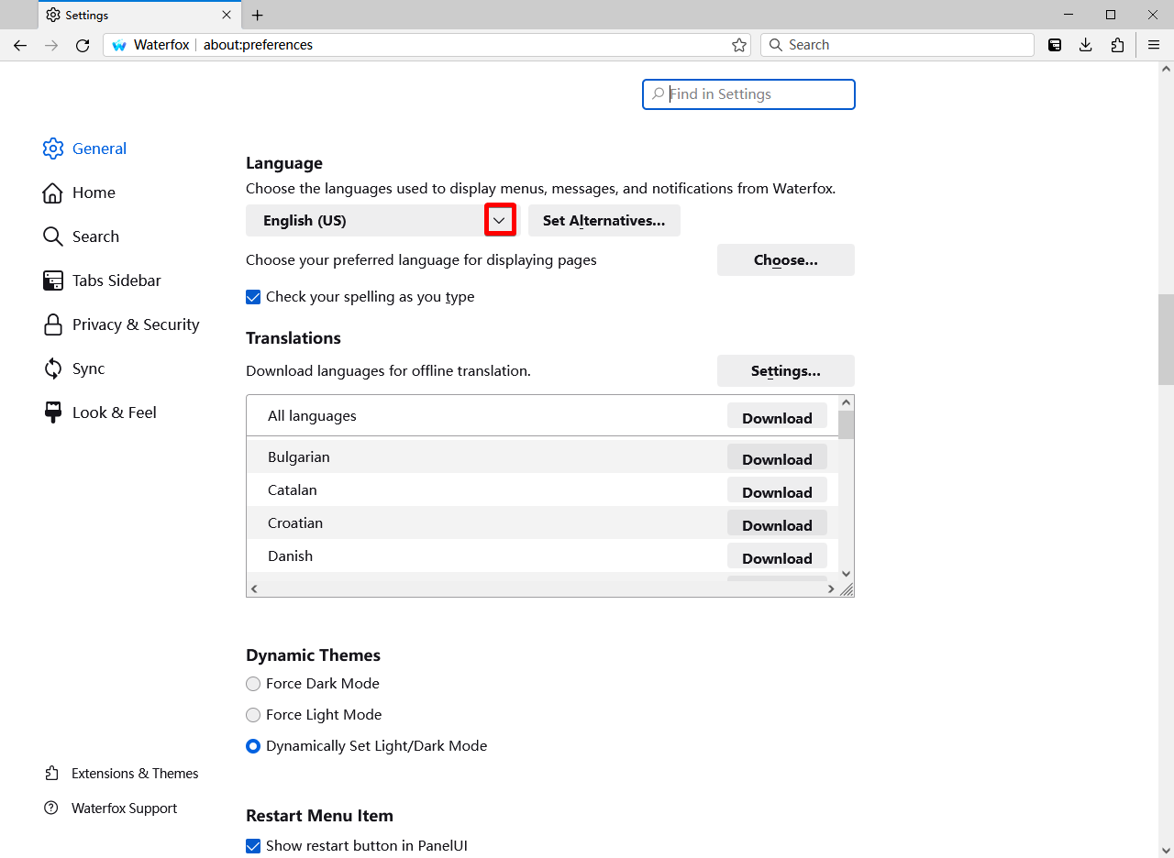Expand the English (US) language dropdown

coord(500,220)
